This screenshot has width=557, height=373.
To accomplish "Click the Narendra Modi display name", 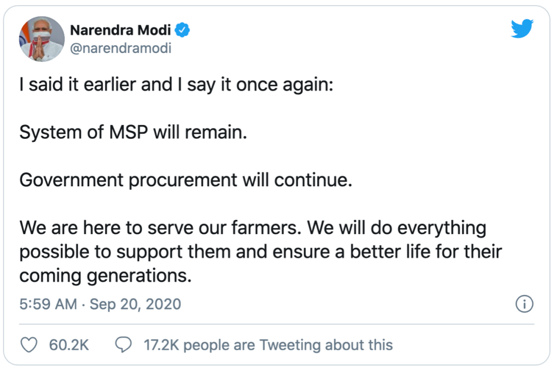I will [x=120, y=30].
